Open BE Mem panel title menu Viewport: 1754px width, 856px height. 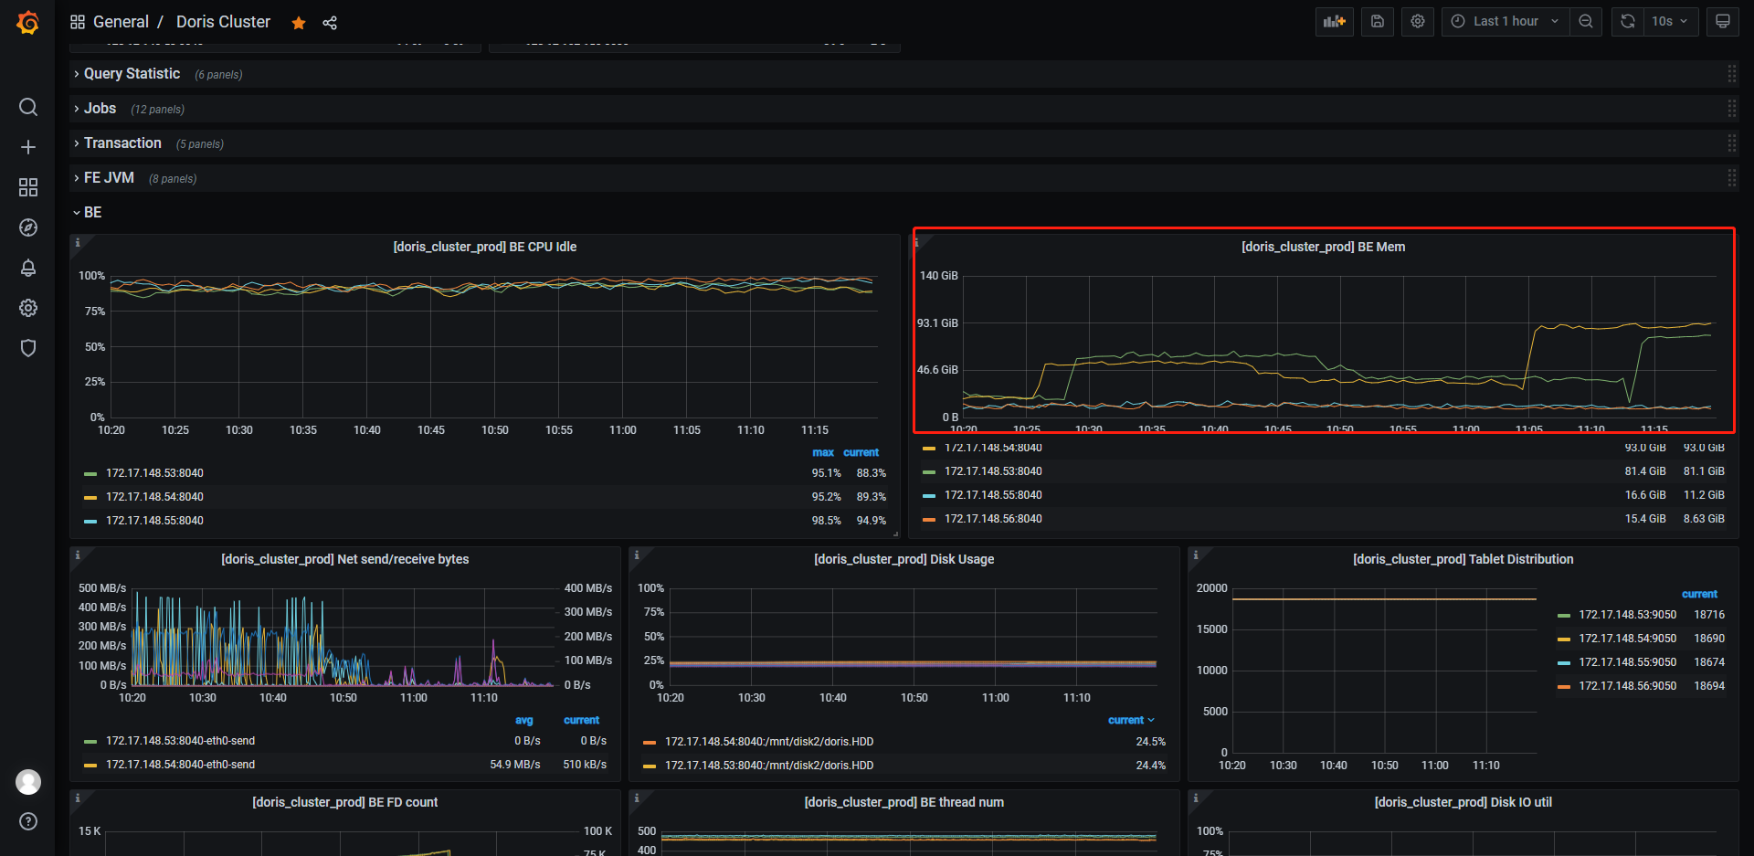[1323, 247]
